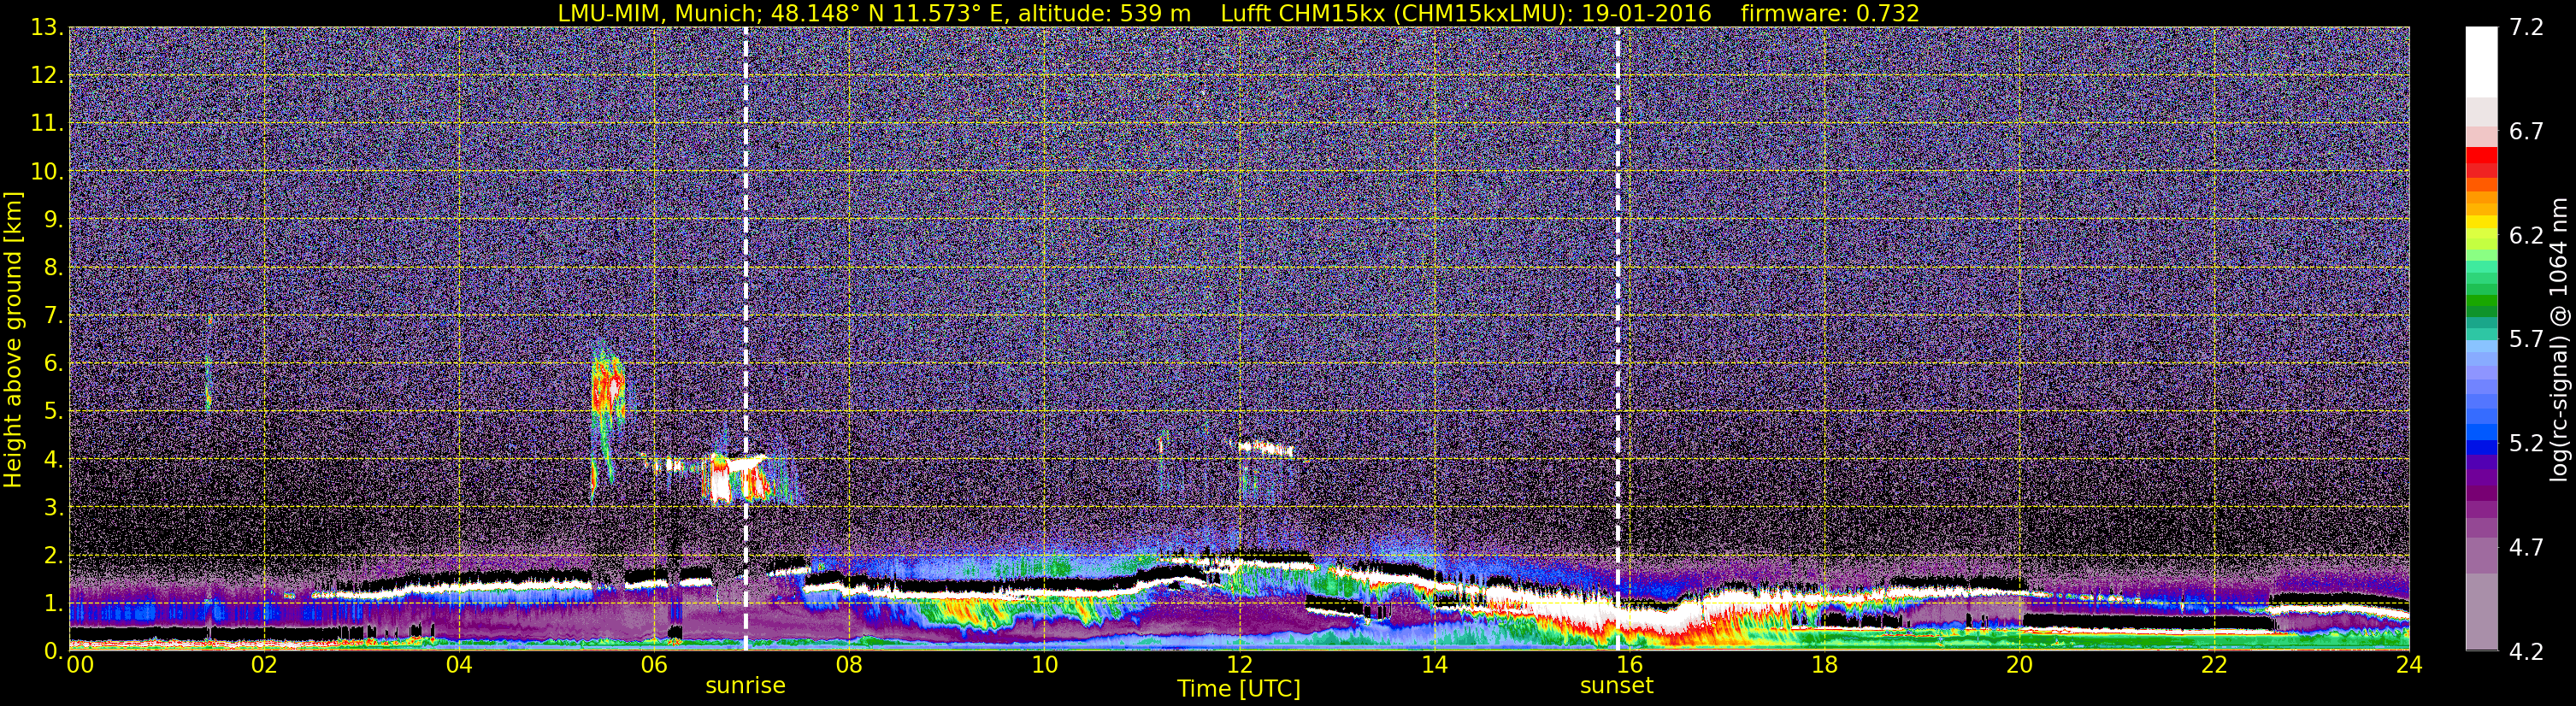The width and height of the screenshot is (2576, 706).
Task: Click the colorbar tick value '5.7'
Action: 2526,339
